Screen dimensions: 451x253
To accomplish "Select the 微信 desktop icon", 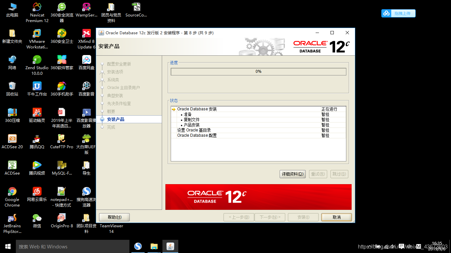I will (37, 220).
